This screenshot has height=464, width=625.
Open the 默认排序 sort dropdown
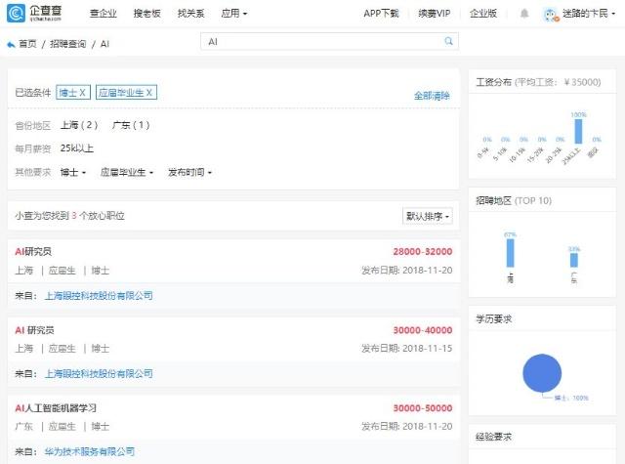[x=428, y=216]
